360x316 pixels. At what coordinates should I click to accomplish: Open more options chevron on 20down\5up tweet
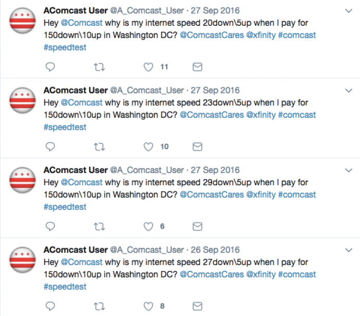click(349, 11)
